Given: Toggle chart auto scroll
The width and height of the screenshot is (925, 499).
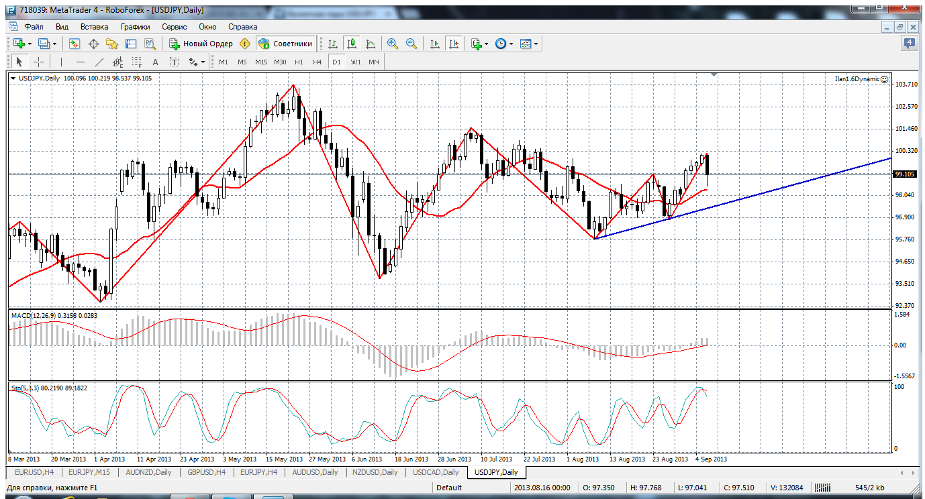Looking at the screenshot, I should tap(435, 44).
